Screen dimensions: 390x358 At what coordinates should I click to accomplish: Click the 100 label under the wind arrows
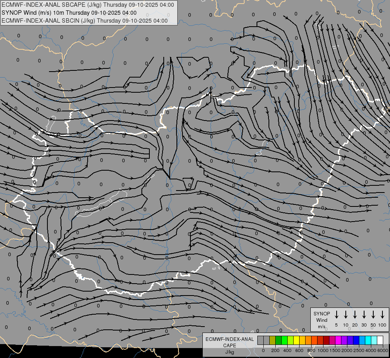point(382,325)
